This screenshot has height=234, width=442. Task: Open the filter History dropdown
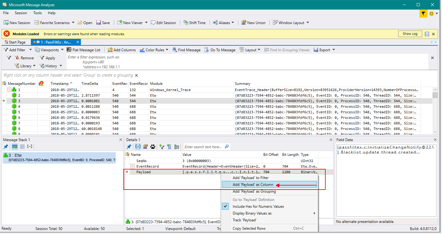click(x=51, y=66)
